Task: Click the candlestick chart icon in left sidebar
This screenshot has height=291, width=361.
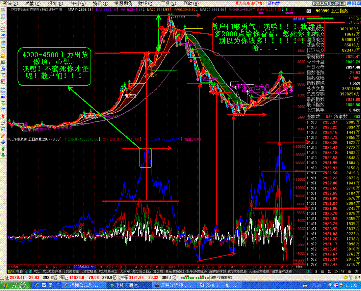Action: (x=3, y=29)
